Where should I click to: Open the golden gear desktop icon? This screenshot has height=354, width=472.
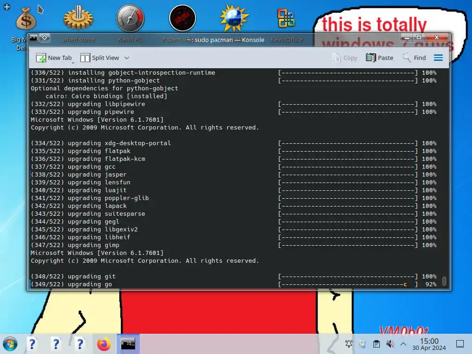78,18
